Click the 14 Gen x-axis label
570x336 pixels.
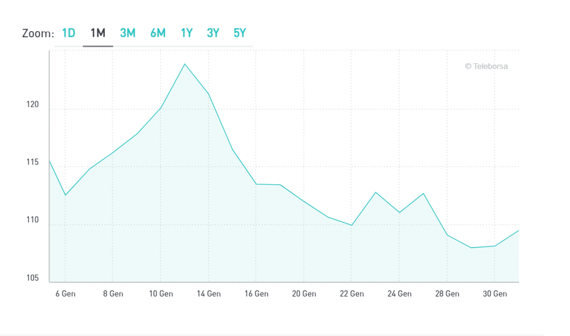click(x=208, y=294)
